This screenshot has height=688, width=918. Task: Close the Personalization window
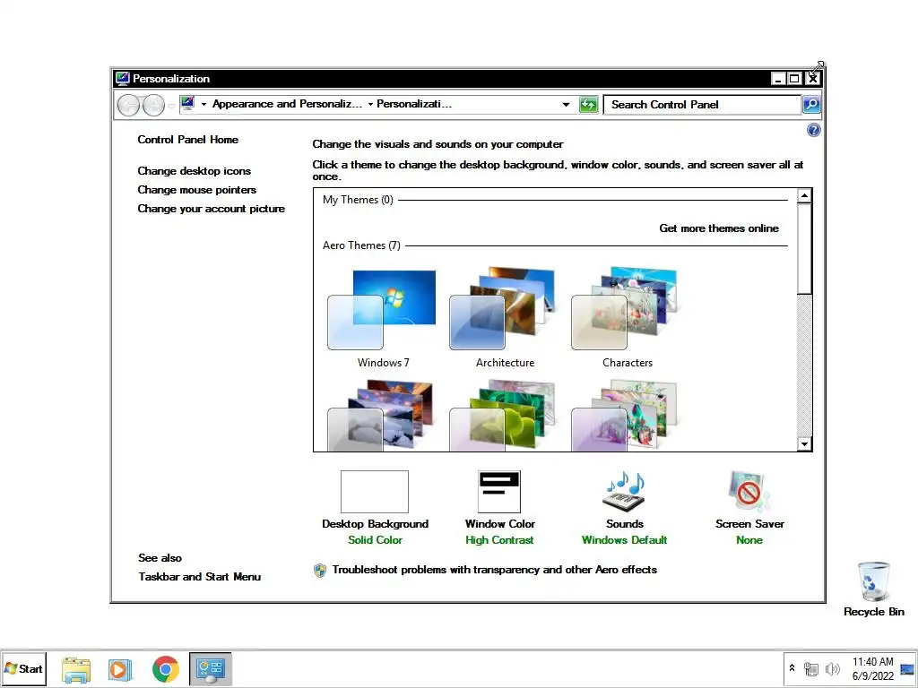coord(813,79)
